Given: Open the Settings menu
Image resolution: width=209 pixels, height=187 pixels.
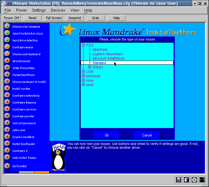Looking at the screenshot, I should (x=39, y=10).
